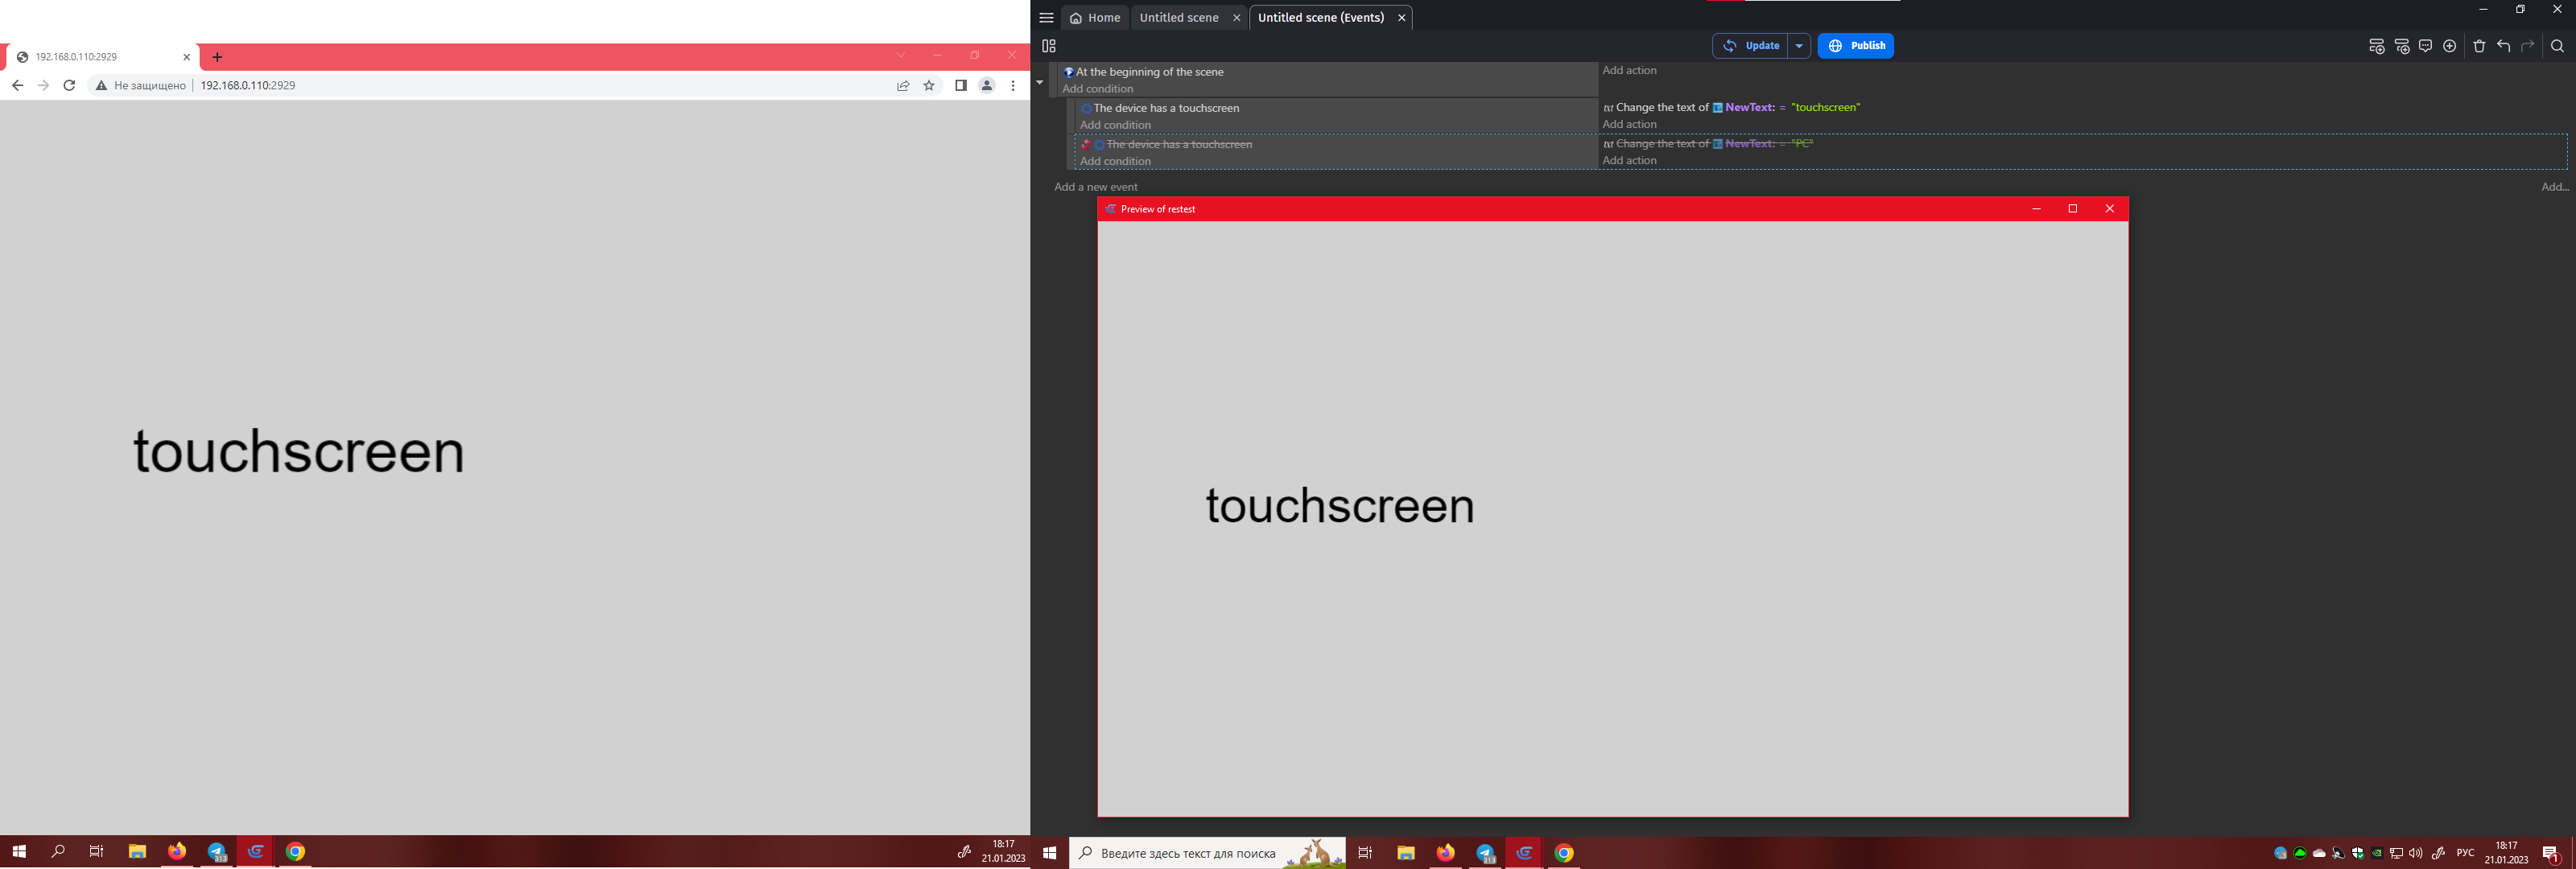The height and width of the screenshot is (869, 2576).
Task: Toggle Chrome's side panel icon
Action: click(960, 85)
